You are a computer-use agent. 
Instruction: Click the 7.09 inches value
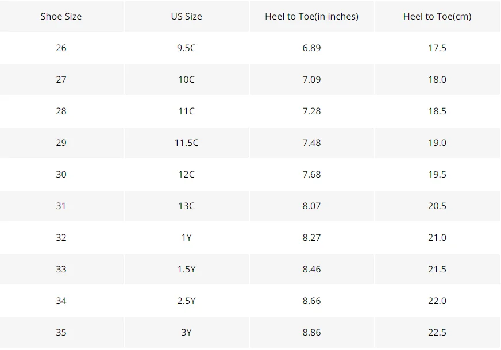311,79
